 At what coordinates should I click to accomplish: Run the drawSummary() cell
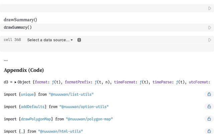click(210, 27)
